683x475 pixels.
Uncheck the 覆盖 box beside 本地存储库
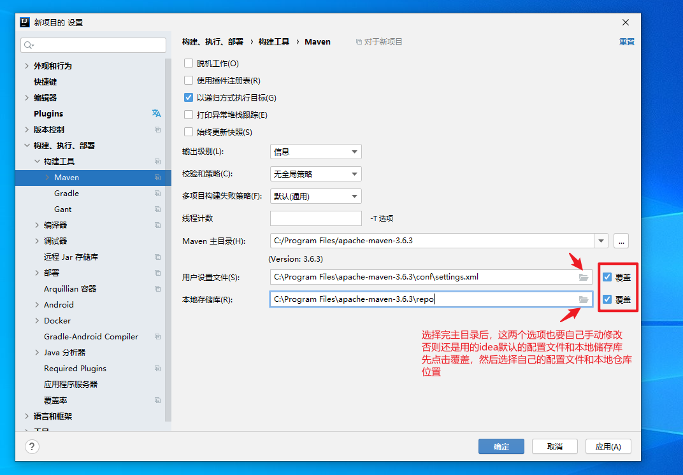(x=606, y=299)
